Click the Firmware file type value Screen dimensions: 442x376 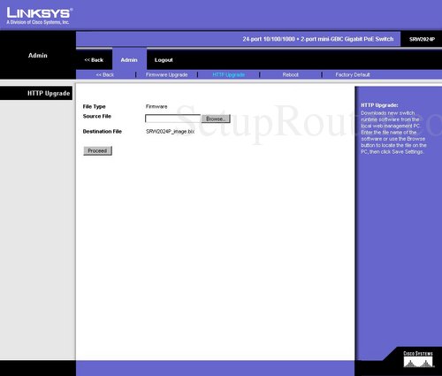156,106
